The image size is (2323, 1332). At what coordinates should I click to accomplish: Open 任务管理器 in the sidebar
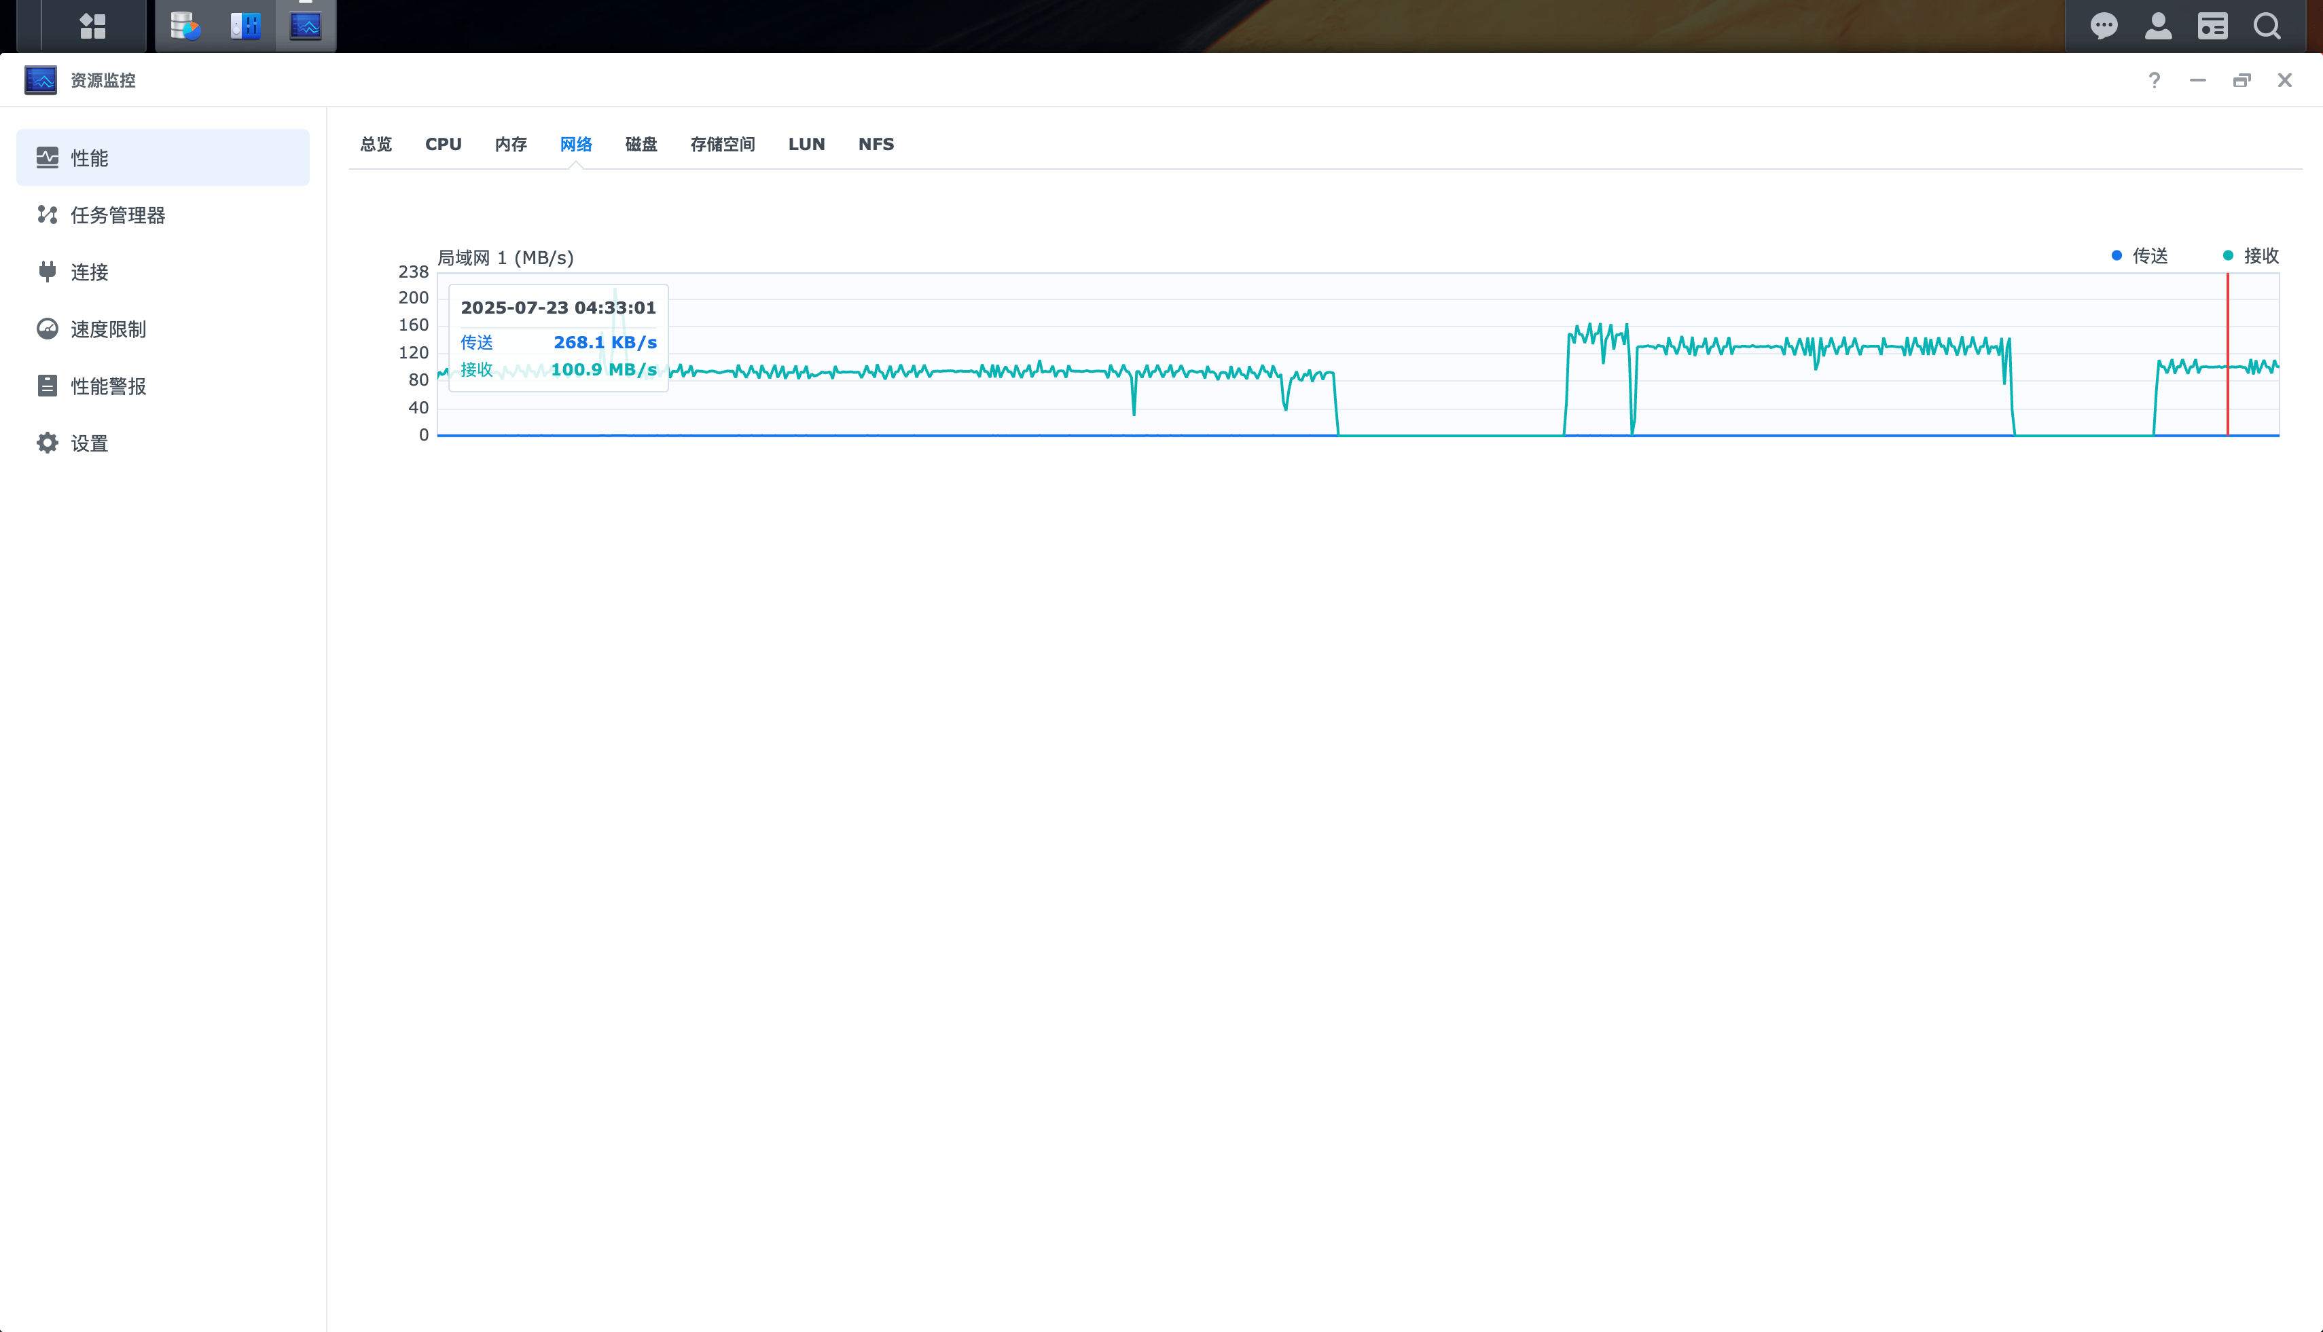(x=163, y=214)
